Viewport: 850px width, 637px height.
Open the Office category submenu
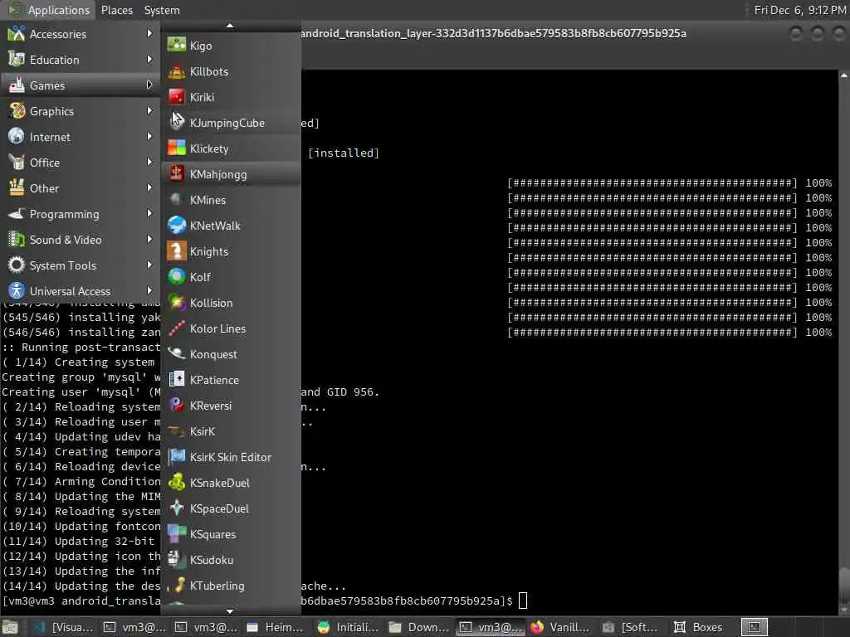pos(81,163)
